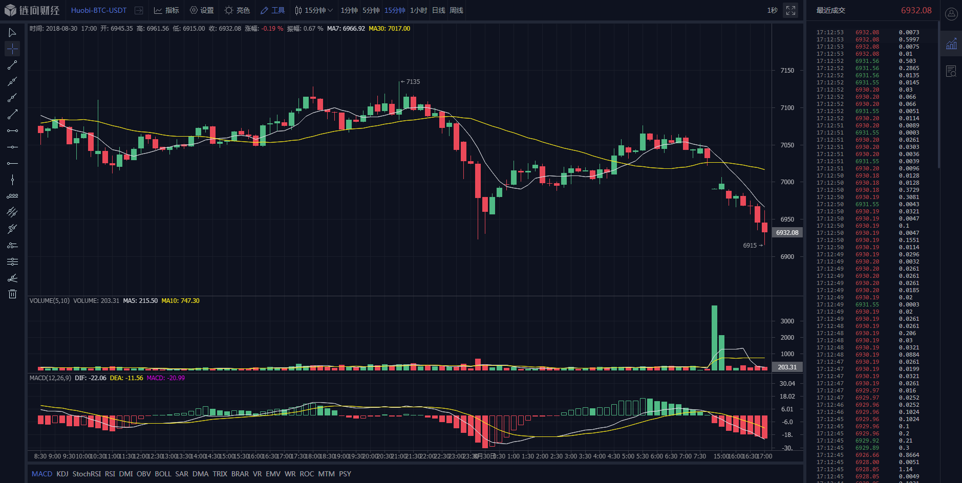
Task: Click the 6932.08 current price tag on axis
Action: click(x=787, y=232)
